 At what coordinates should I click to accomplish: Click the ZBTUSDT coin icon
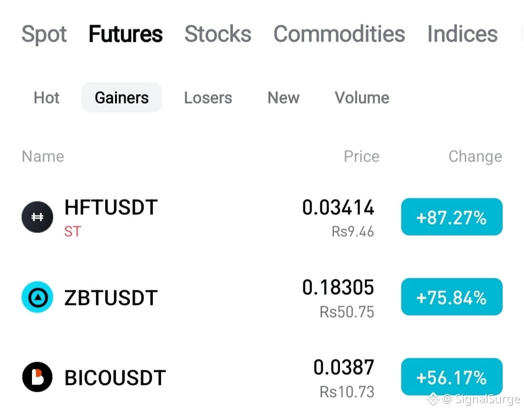(37, 297)
